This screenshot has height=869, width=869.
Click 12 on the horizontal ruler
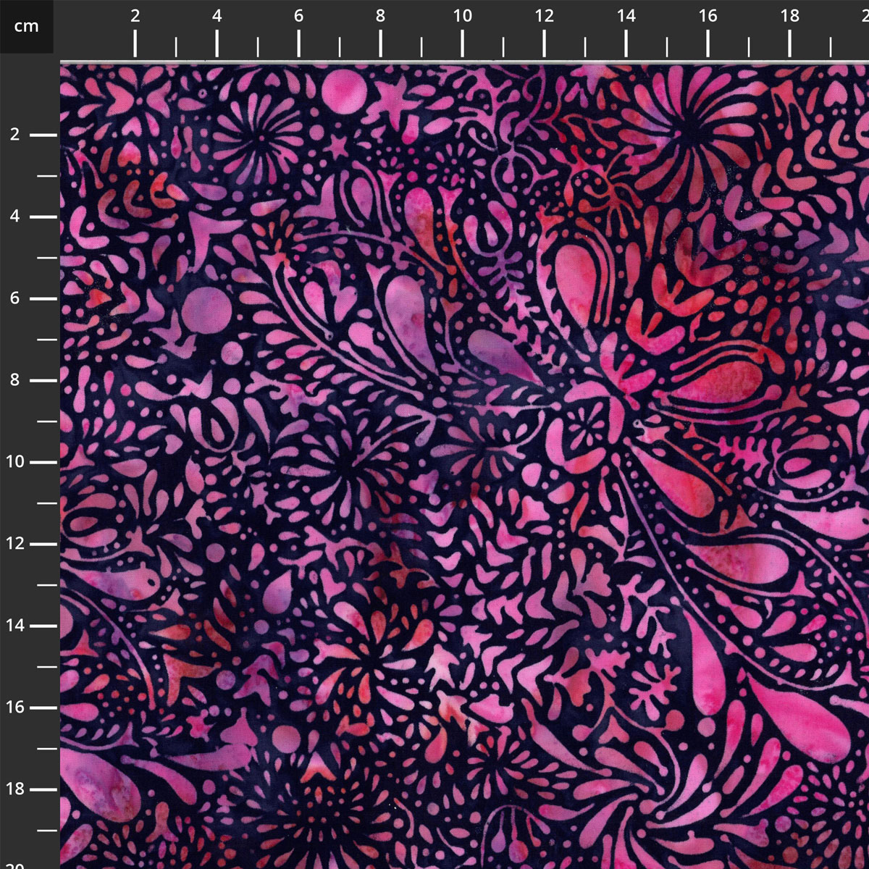click(544, 17)
